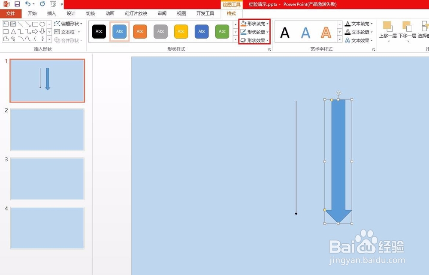Pick the arc shape
The width and height of the screenshot is (429, 275).
(21, 39)
